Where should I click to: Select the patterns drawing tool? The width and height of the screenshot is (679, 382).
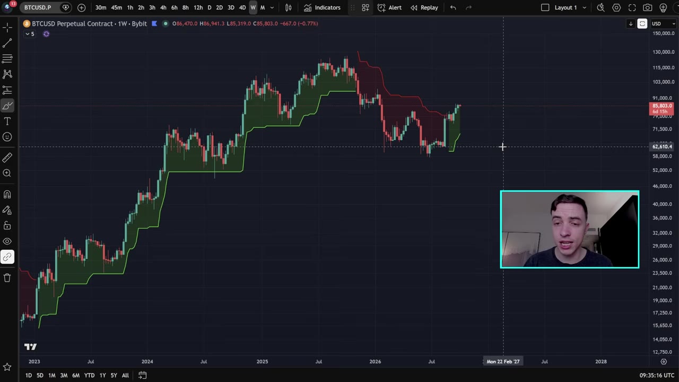tap(7, 74)
